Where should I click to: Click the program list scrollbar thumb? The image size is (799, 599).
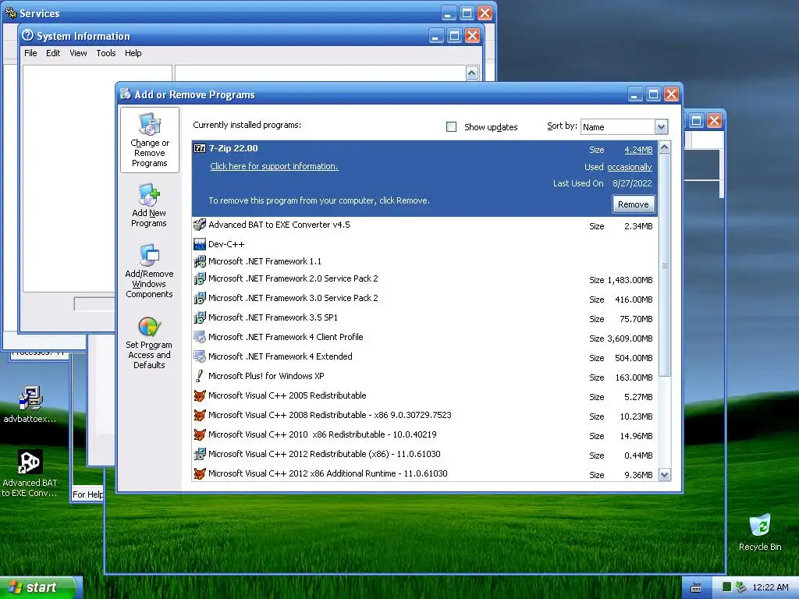(665, 265)
